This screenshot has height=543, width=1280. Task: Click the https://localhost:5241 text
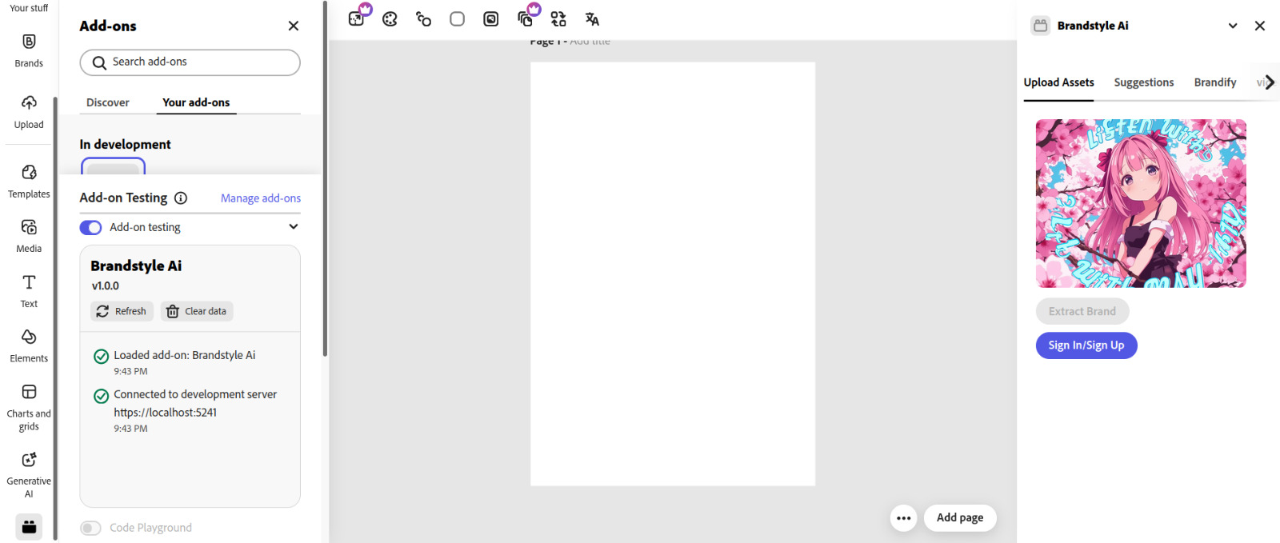pos(165,413)
